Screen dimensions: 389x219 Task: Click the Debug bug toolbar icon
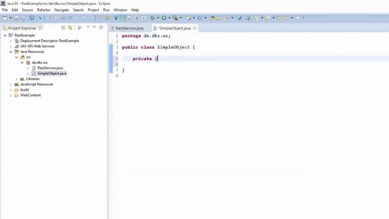click(x=153, y=18)
